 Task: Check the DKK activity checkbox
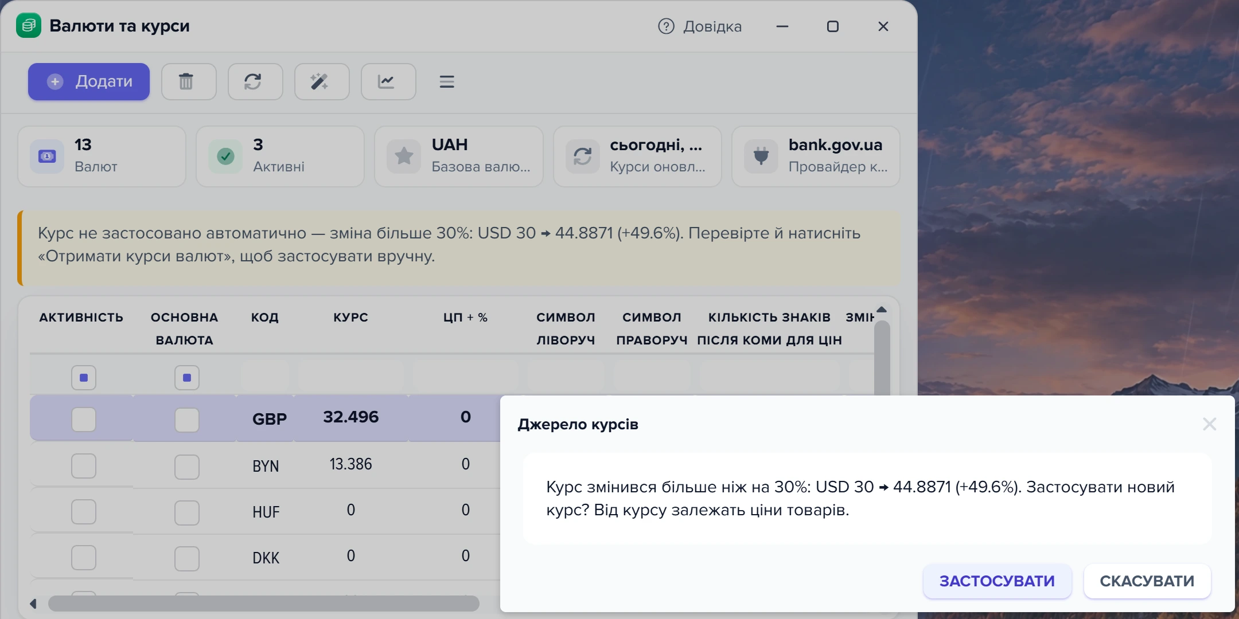[x=84, y=558]
